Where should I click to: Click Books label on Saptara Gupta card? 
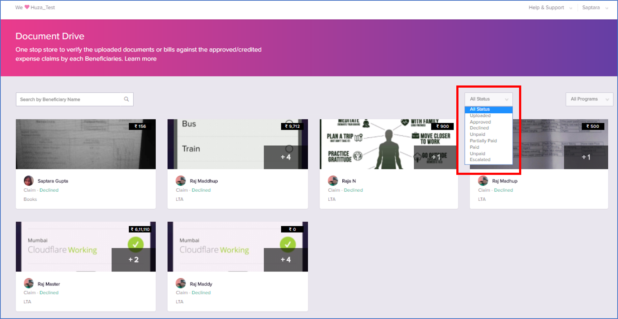30,199
